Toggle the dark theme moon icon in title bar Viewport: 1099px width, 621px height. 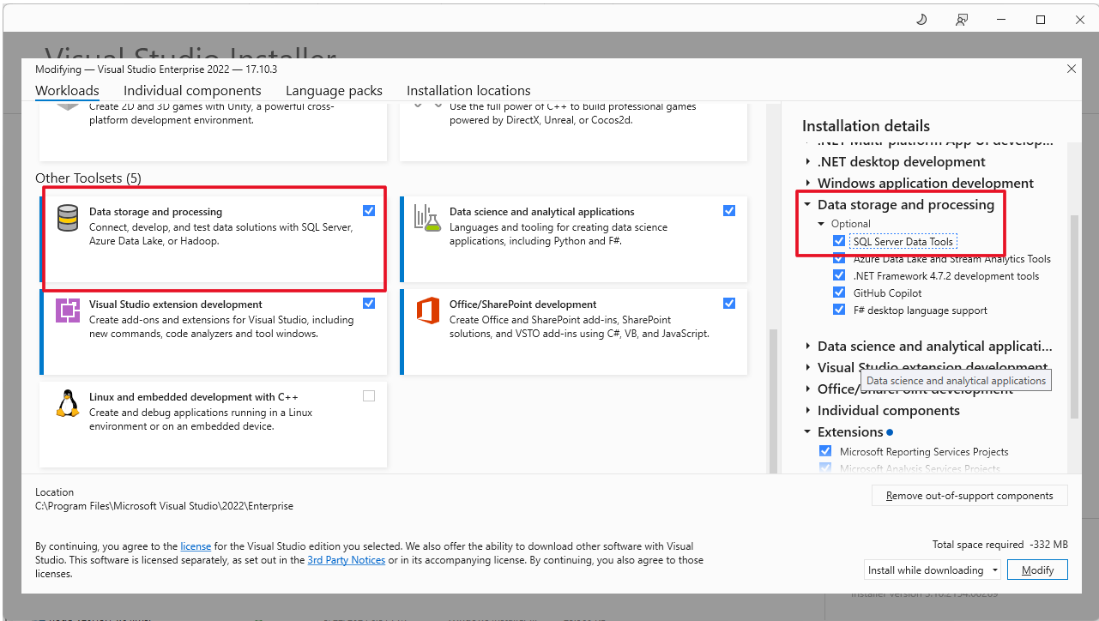921,19
